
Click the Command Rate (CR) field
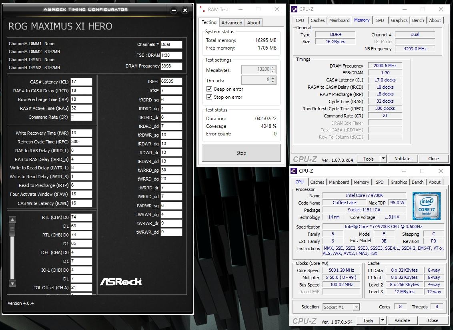coord(82,117)
